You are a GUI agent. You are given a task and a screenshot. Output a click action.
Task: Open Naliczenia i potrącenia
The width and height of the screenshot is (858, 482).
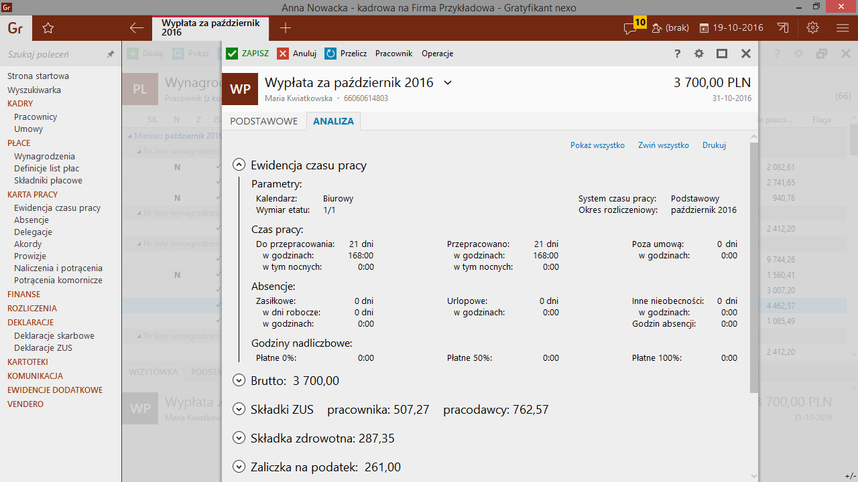pos(58,268)
